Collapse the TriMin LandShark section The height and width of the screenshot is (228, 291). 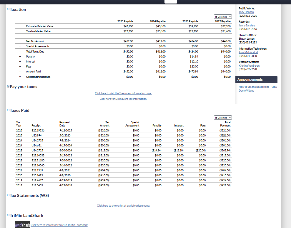click(x=8, y=216)
